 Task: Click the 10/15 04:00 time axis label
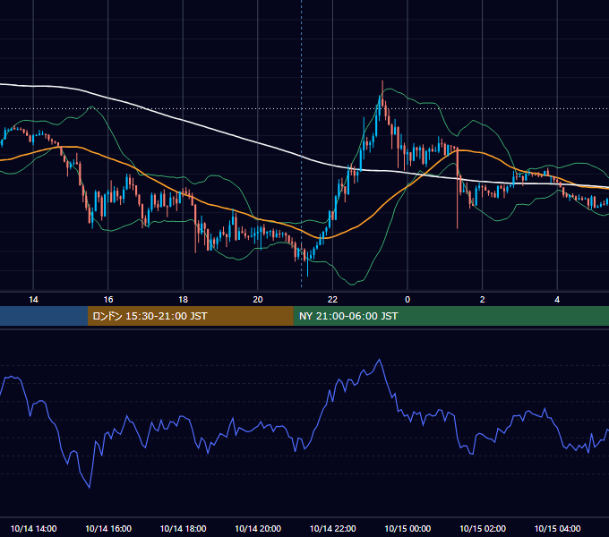pyautogui.click(x=557, y=528)
